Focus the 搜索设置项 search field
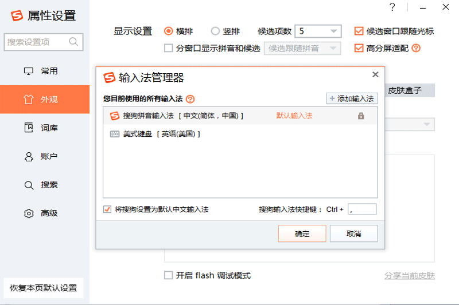Screen dimensions: 459x305 (44, 42)
